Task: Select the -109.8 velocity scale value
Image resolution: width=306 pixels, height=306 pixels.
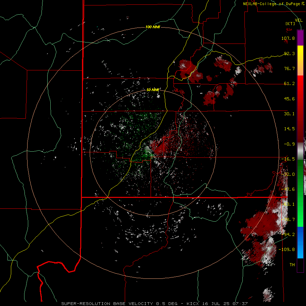Action: (287, 250)
